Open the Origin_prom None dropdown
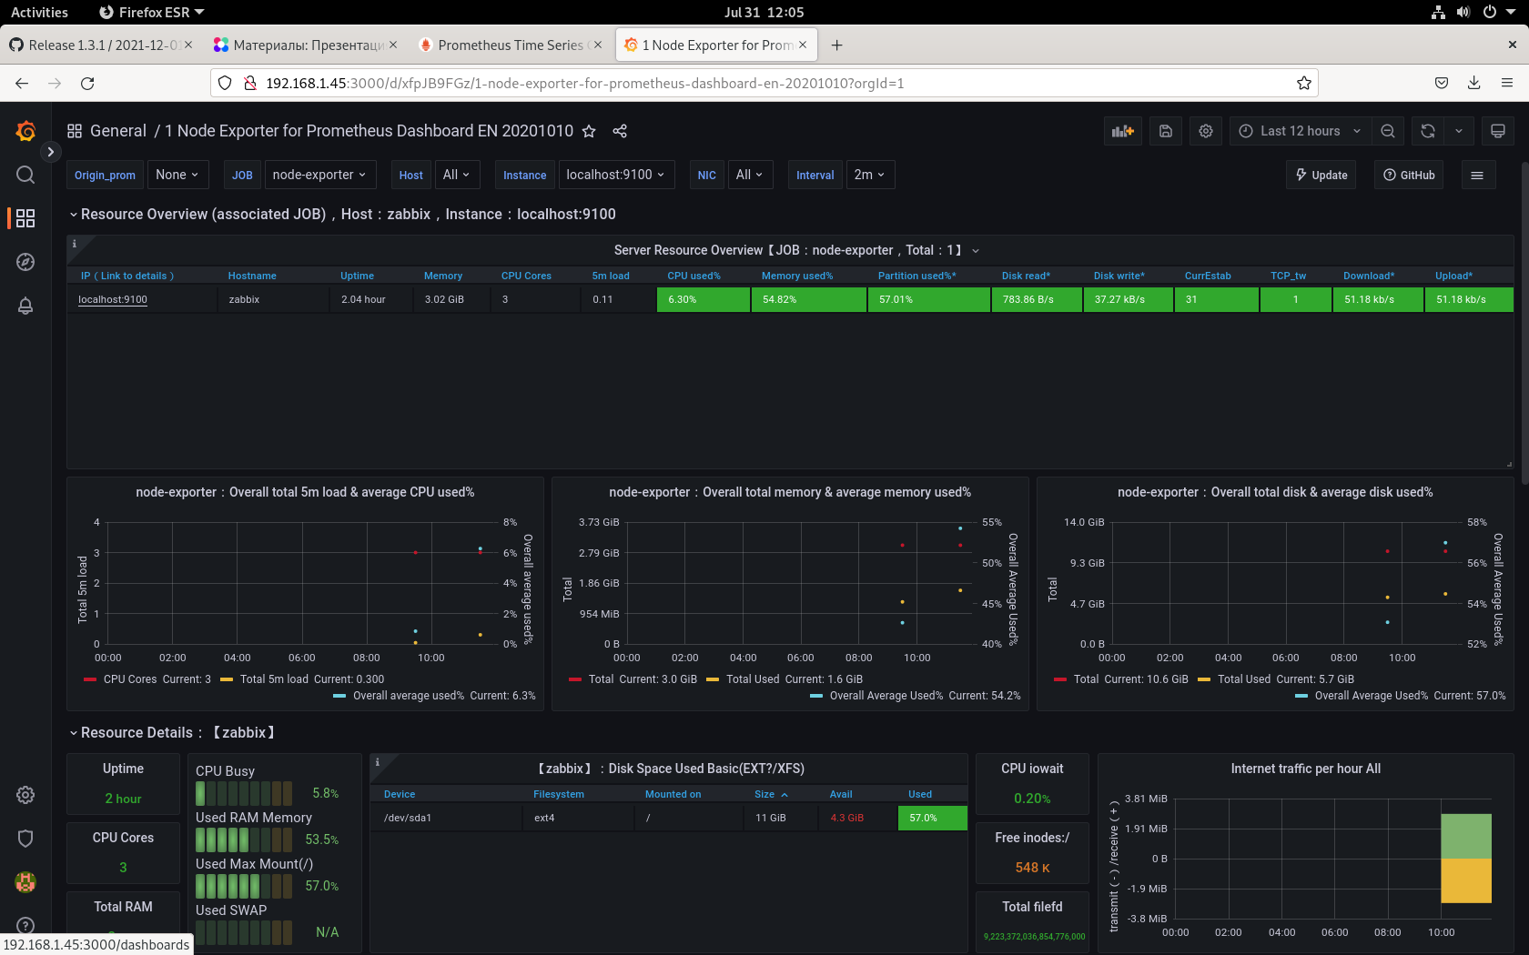 coord(177,175)
